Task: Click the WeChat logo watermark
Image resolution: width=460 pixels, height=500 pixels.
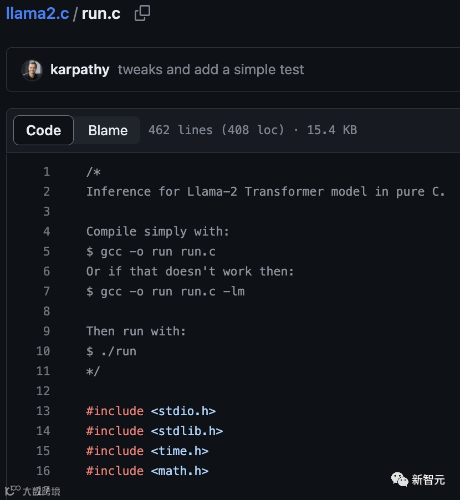Action: [x=400, y=479]
